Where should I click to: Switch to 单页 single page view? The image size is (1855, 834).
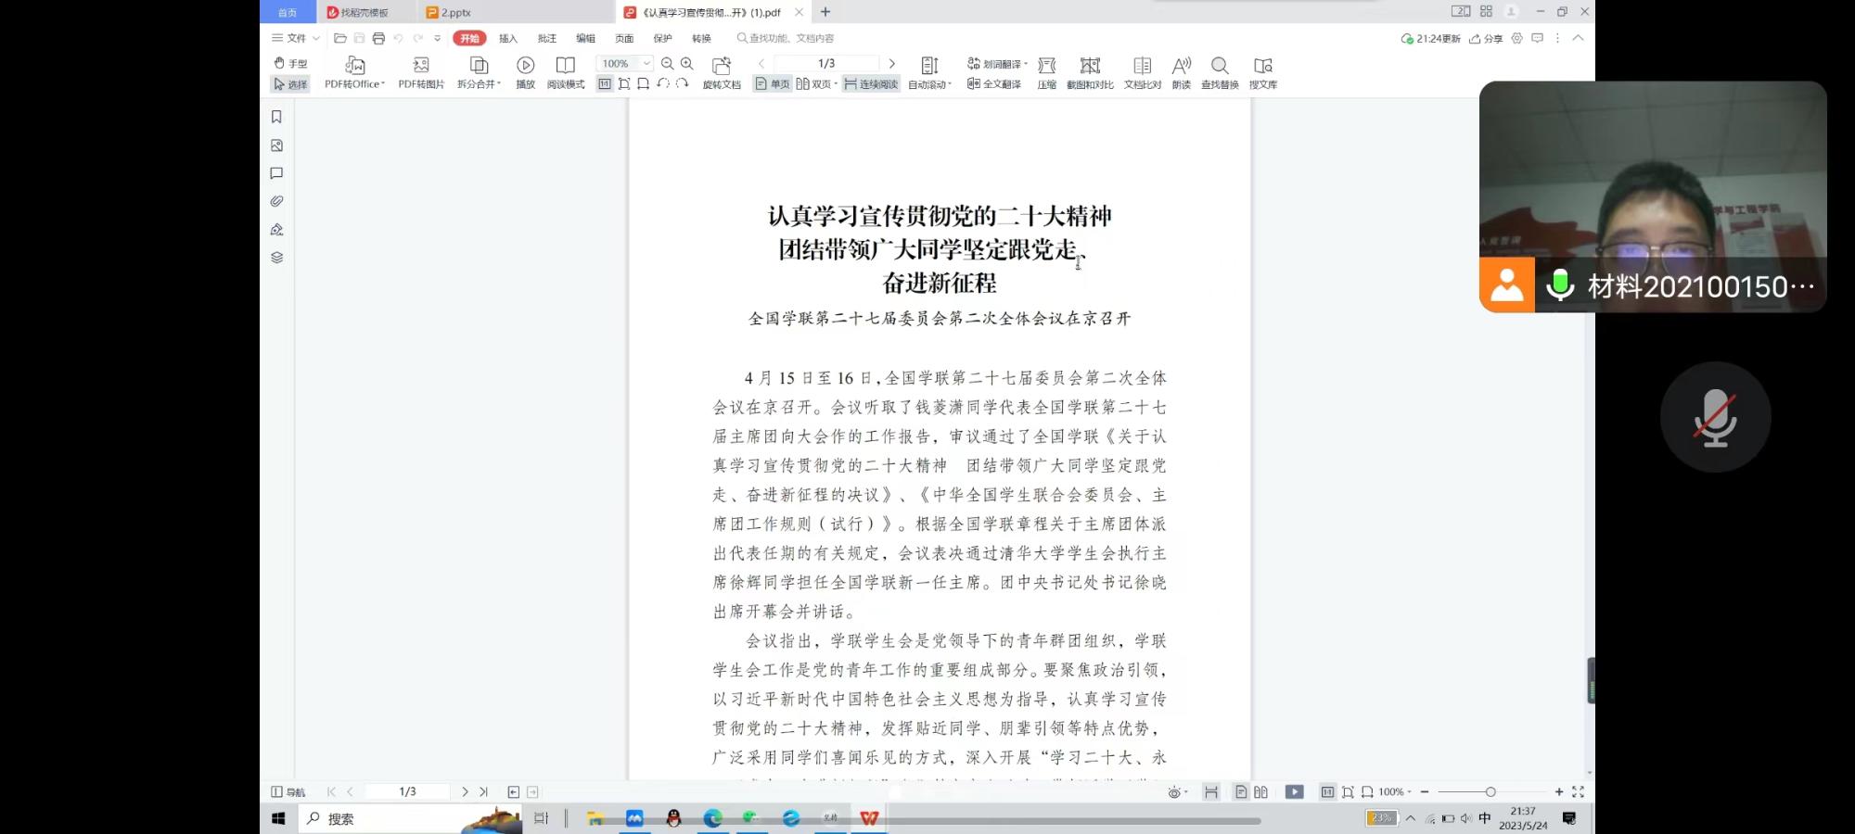[772, 84]
